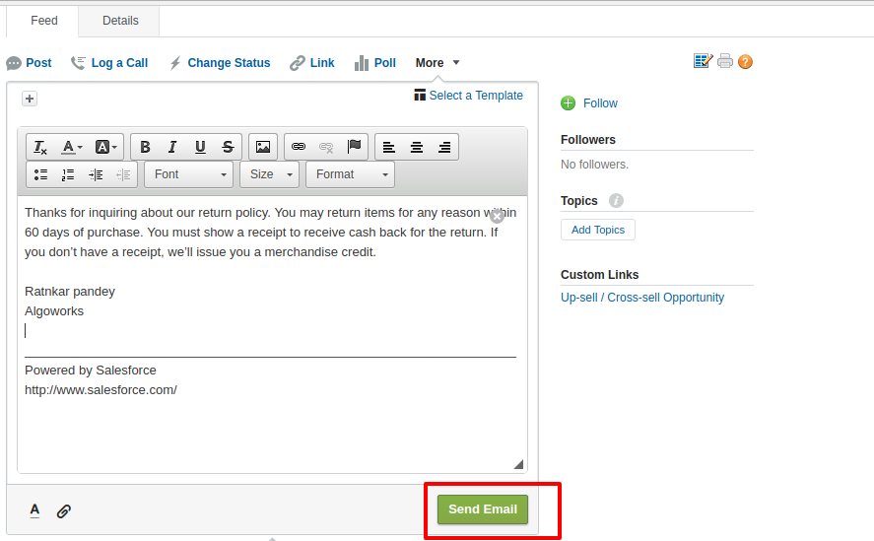This screenshot has width=874, height=541.
Task: Click the Insert Link chain icon
Action: [299, 147]
